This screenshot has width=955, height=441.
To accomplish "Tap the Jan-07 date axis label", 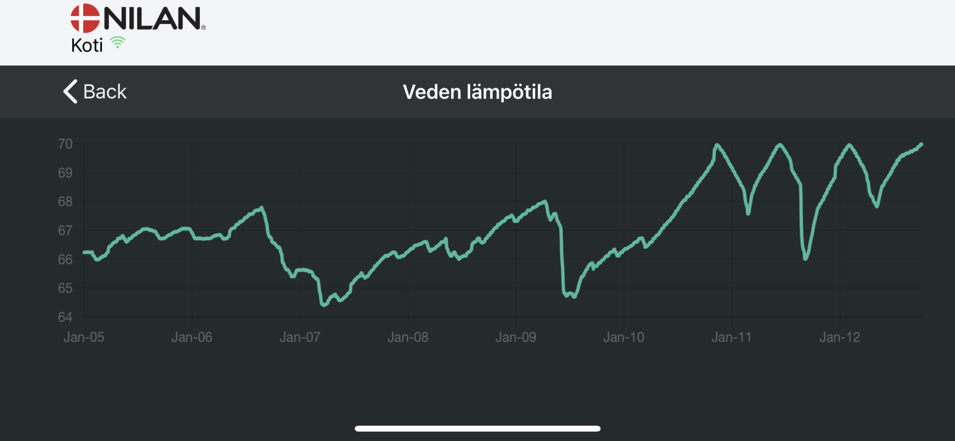I will (300, 338).
